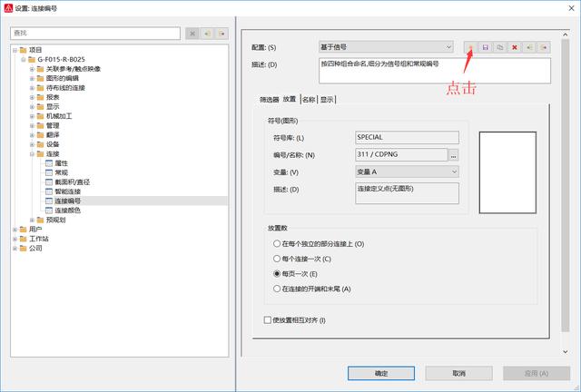Click the 设备 folder icon
This screenshot has height=392, width=581.
pos(40,144)
